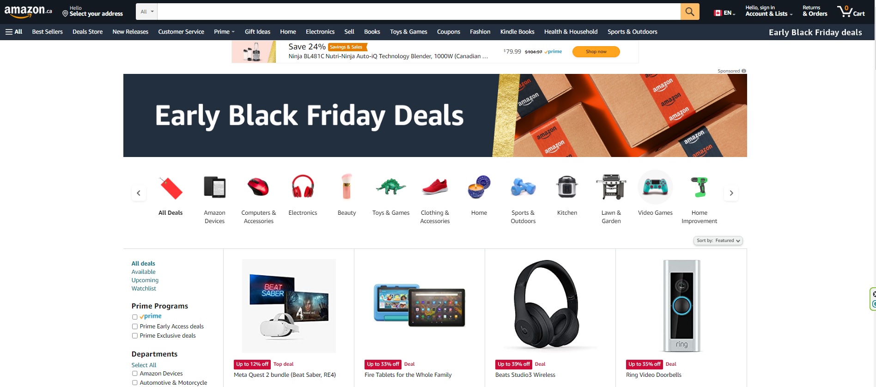The width and height of the screenshot is (876, 387).
Task: Tick the Amazon Devices department checkbox
Action: coord(135,374)
